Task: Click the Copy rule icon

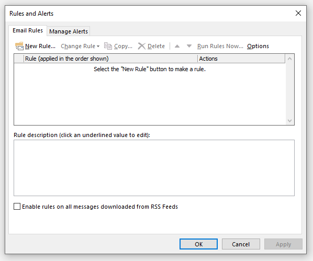Action: coord(108,46)
